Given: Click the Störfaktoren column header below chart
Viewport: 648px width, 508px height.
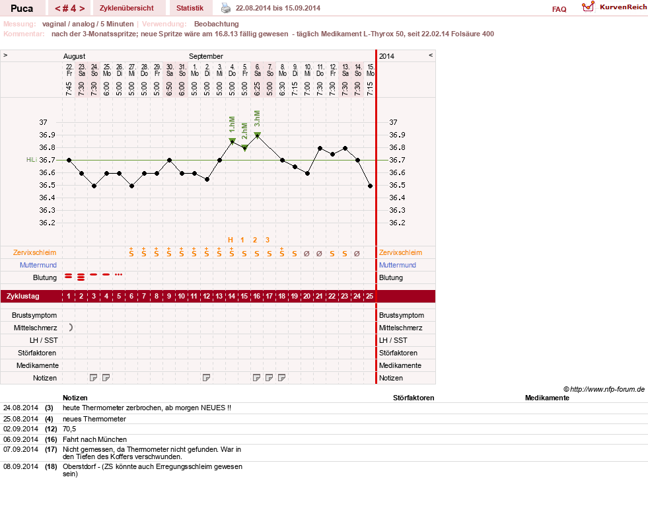Looking at the screenshot, I should 414,398.
